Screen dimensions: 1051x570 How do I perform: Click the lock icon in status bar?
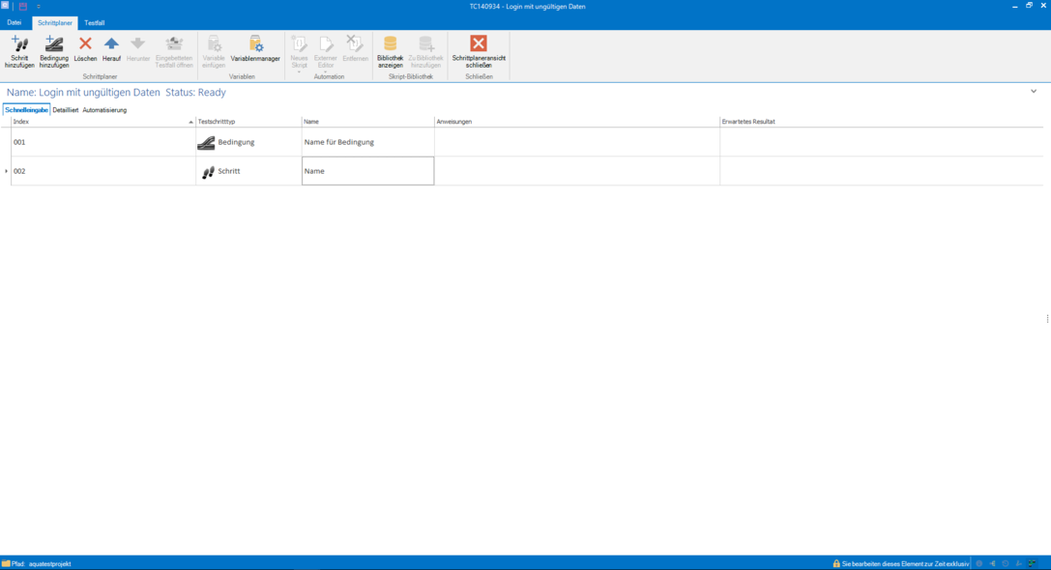click(x=836, y=563)
